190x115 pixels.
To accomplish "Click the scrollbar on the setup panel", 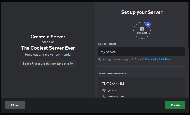I will coord(188,25).
